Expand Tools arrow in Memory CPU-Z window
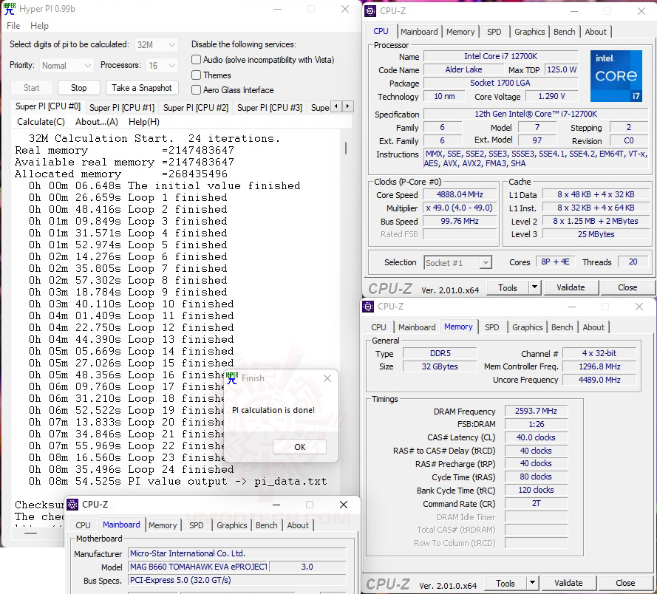657x594 pixels. (532, 583)
